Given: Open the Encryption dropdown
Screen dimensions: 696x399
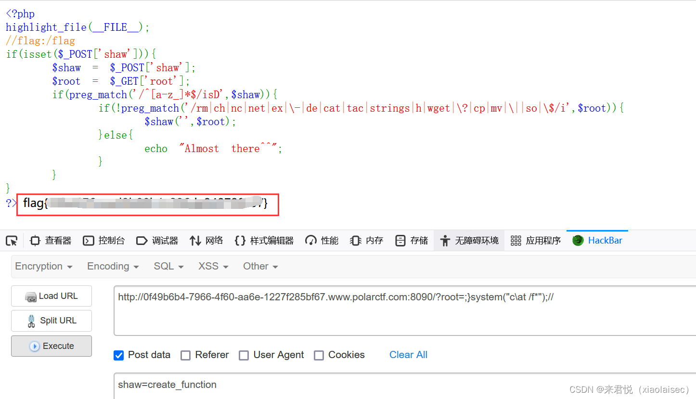Looking at the screenshot, I should tap(43, 266).
